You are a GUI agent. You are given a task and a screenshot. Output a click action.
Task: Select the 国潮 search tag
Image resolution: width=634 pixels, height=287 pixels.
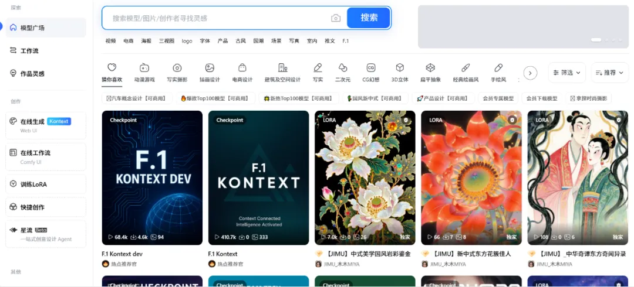(x=258, y=41)
